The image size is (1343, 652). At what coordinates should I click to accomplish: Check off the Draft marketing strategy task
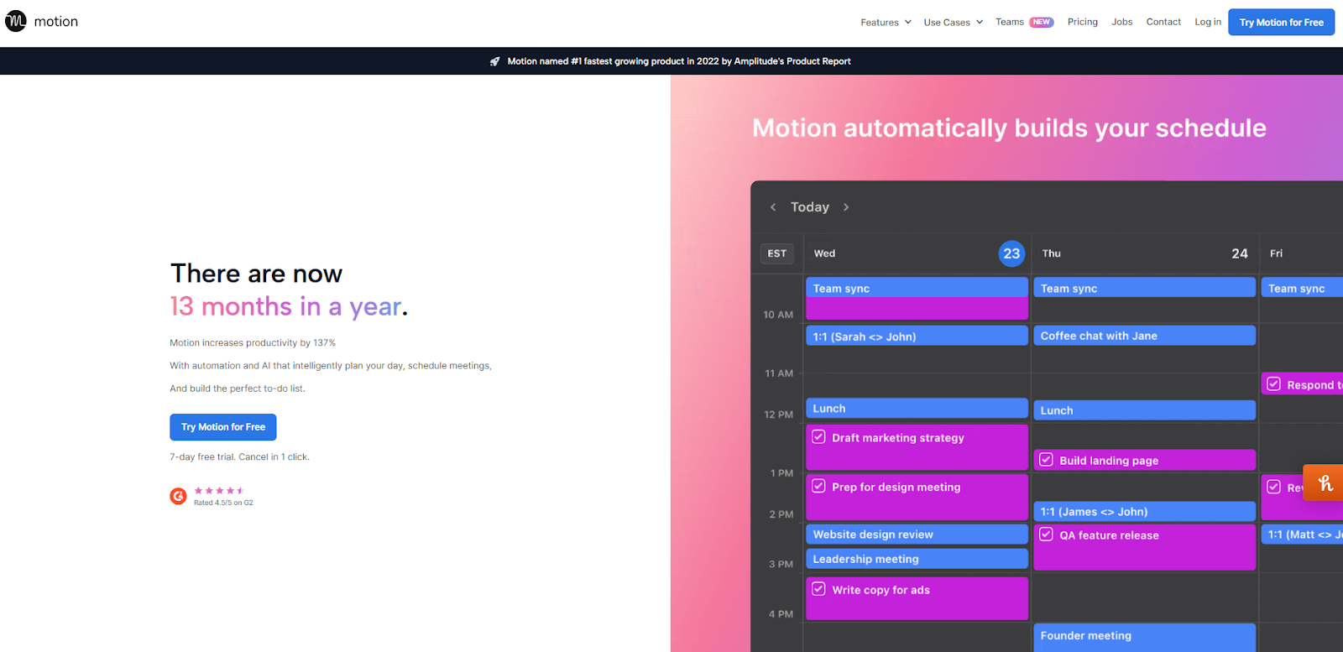click(818, 436)
